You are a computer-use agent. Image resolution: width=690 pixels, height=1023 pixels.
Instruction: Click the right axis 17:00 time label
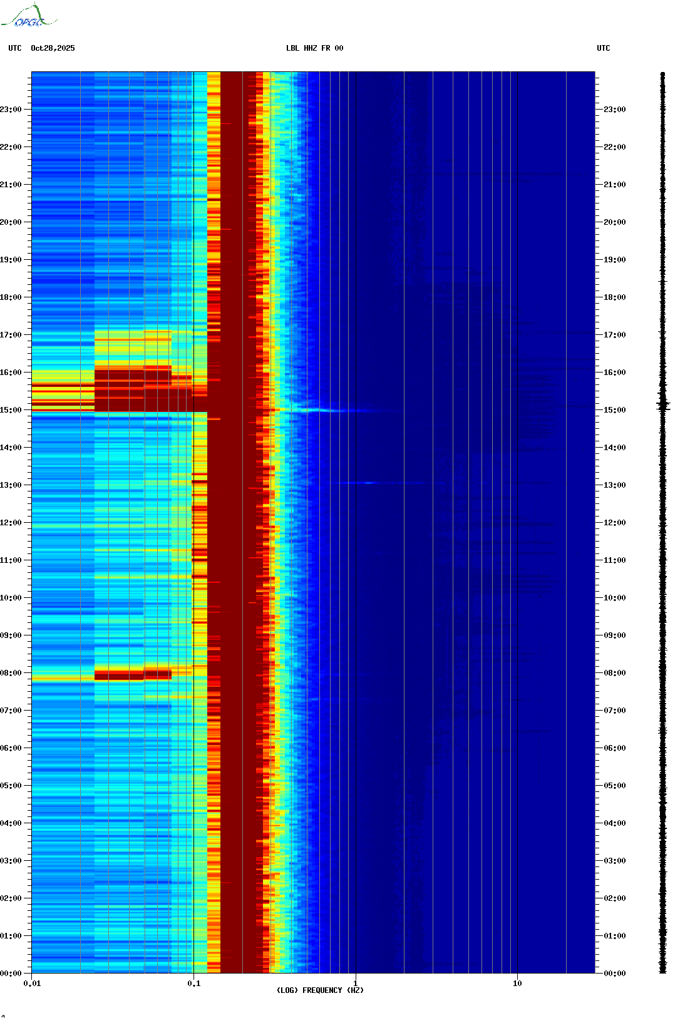615,335
